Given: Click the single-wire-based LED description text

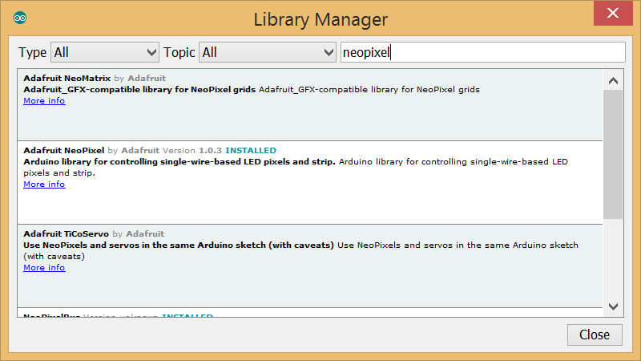Looking at the screenshot, I should click(x=296, y=167).
